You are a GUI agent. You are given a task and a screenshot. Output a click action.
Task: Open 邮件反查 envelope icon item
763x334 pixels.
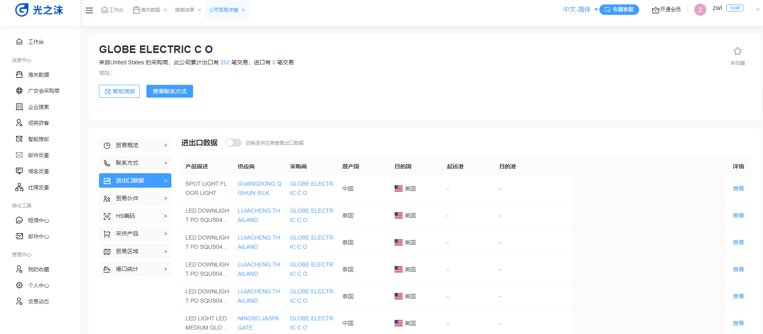point(19,155)
